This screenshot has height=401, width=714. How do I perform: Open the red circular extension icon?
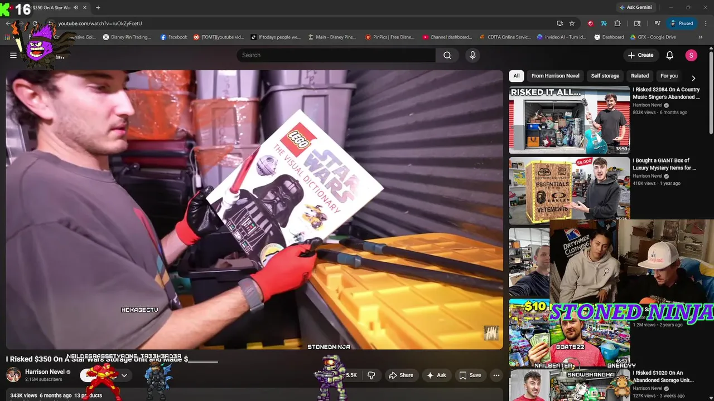click(591, 23)
